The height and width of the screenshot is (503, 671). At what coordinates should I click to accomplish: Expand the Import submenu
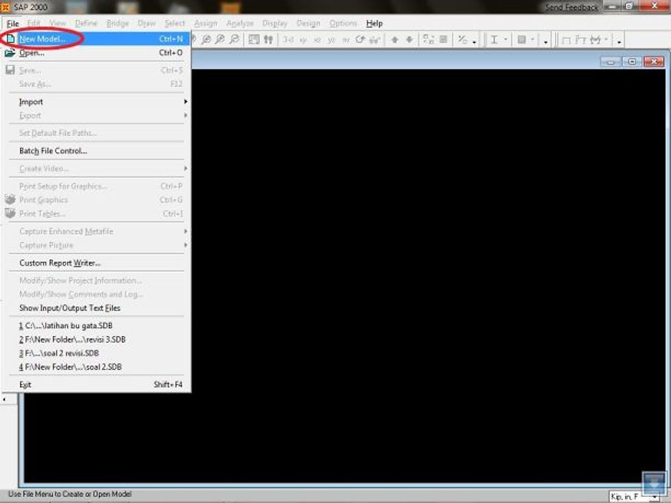tap(96, 102)
